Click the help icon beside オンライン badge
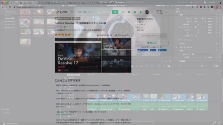The width and height of the screenshot is (223, 125). click(65, 27)
